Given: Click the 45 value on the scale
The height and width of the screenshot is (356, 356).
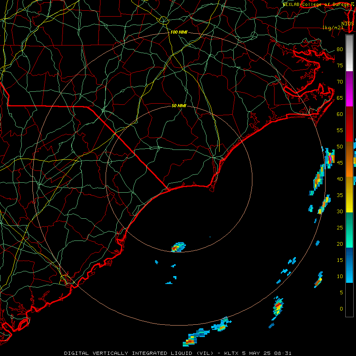Looking at the screenshot, I should [x=340, y=163].
